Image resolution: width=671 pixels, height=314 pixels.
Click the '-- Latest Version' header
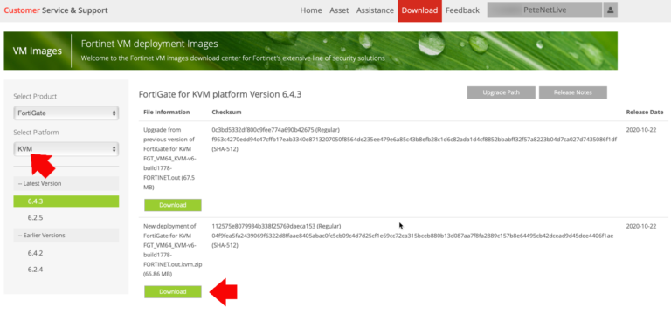click(x=66, y=183)
